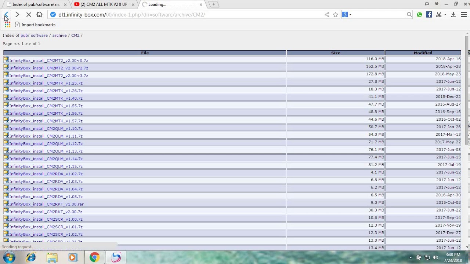Show hidden system tray icons arrow
This screenshot has height=264, width=470.
click(x=411, y=257)
